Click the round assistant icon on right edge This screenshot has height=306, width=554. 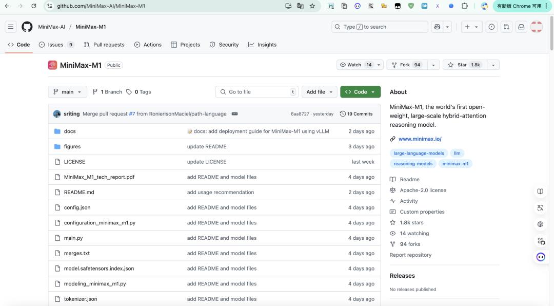click(541, 257)
